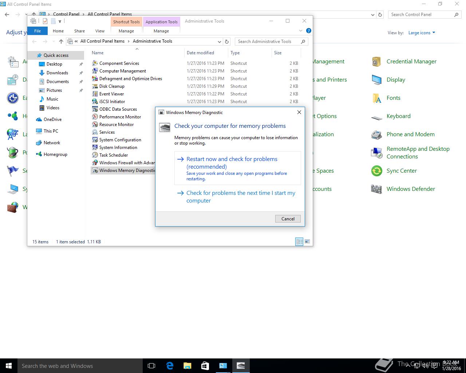Open Phone and Modem icon
This screenshot has width=466, height=373.
[376, 134]
